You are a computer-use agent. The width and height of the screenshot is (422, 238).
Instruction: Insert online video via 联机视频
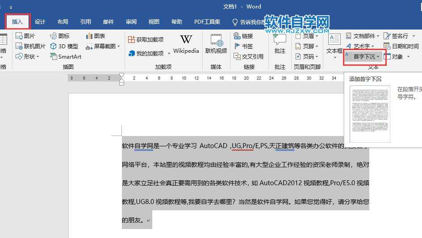point(216,44)
